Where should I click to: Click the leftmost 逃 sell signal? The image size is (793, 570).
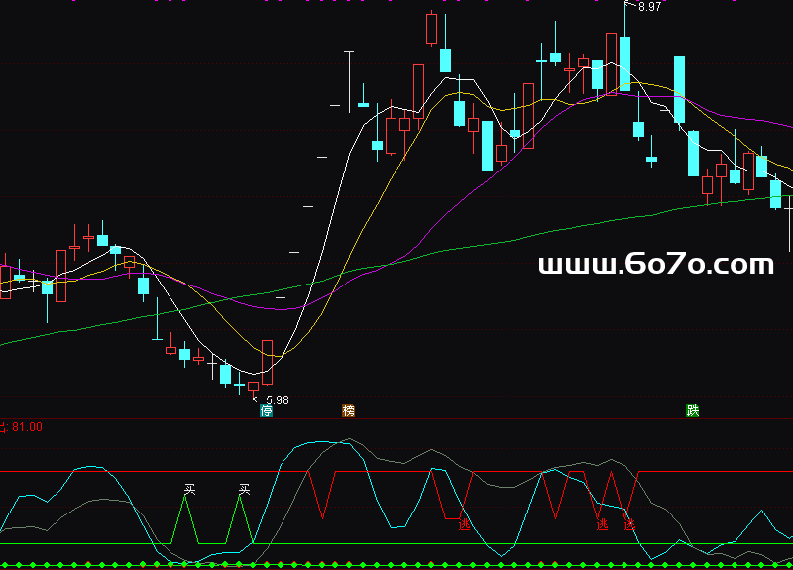click(464, 524)
